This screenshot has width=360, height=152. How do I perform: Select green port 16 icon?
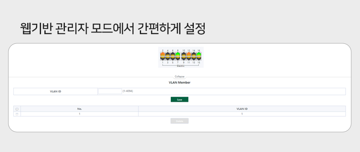pyautogui.click(x=199, y=54)
